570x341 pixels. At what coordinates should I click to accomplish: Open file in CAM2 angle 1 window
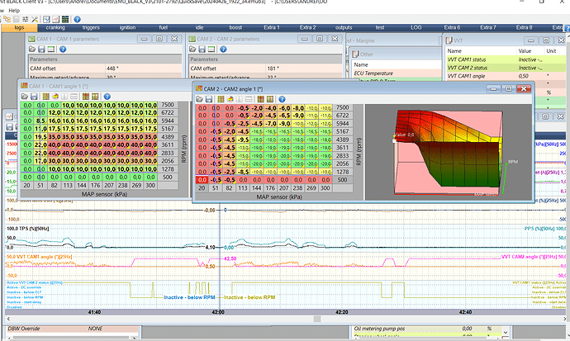[200, 97]
